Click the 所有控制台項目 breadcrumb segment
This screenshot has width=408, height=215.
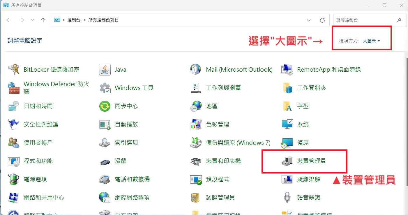click(103, 20)
